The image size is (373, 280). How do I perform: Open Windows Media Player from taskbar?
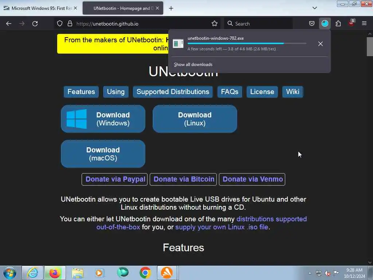pos(100,273)
